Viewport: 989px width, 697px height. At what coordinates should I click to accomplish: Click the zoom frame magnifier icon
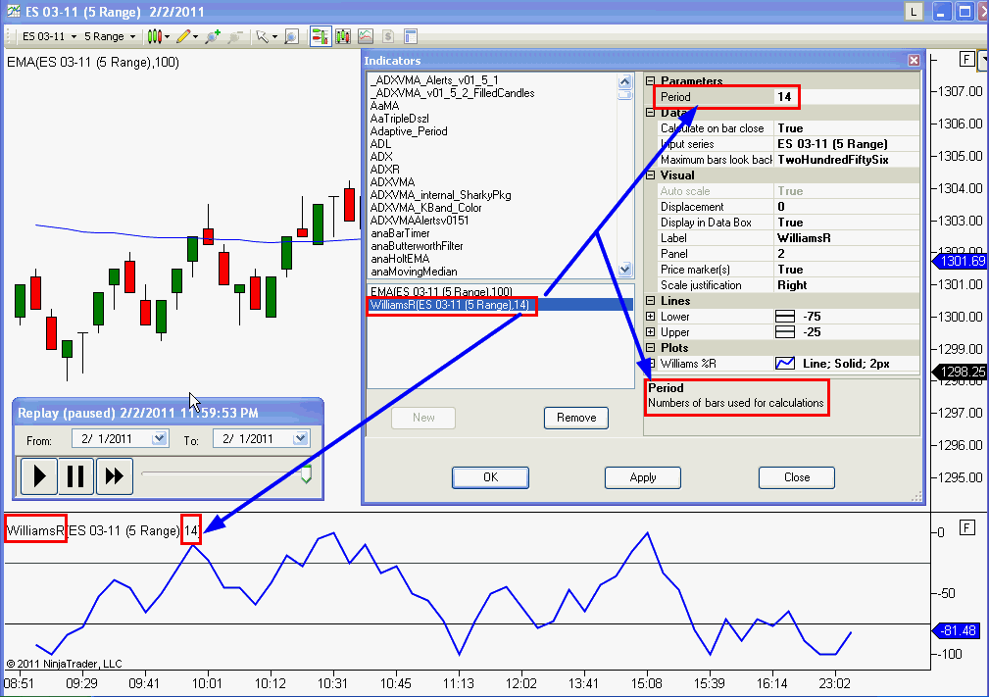[291, 36]
